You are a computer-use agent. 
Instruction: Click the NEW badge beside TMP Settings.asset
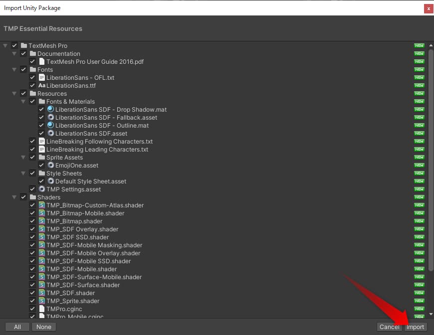419,189
